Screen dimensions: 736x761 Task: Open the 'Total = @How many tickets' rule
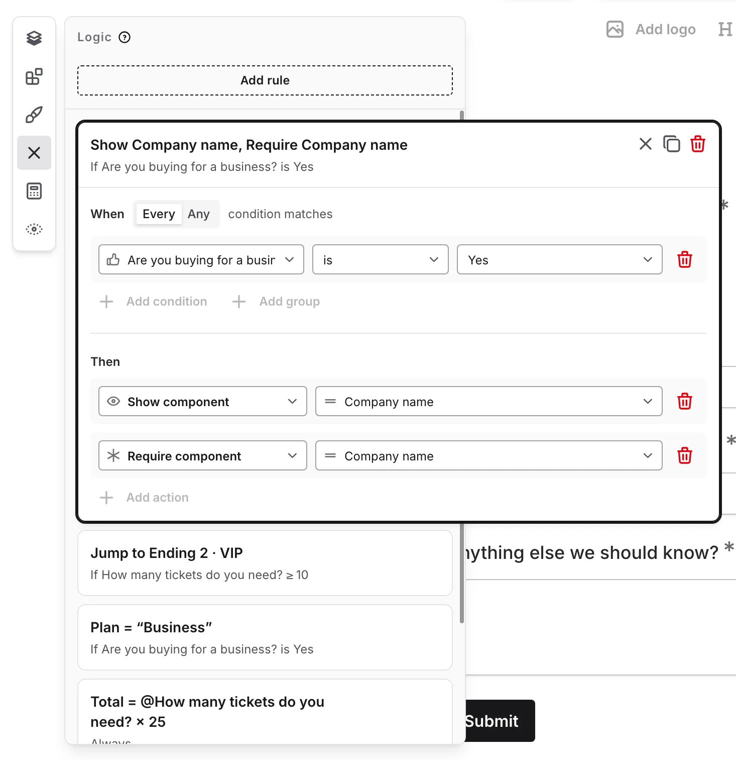(x=265, y=712)
